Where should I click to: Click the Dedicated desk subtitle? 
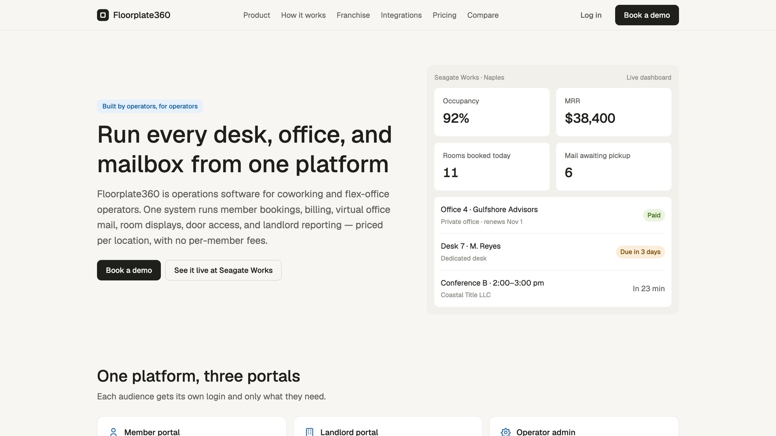point(463,258)
